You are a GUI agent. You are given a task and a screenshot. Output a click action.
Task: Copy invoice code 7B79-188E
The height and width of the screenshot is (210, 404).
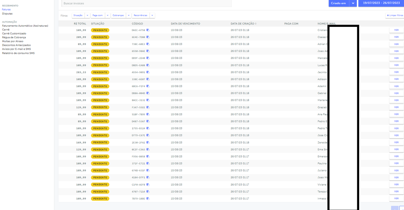point(148,199)
